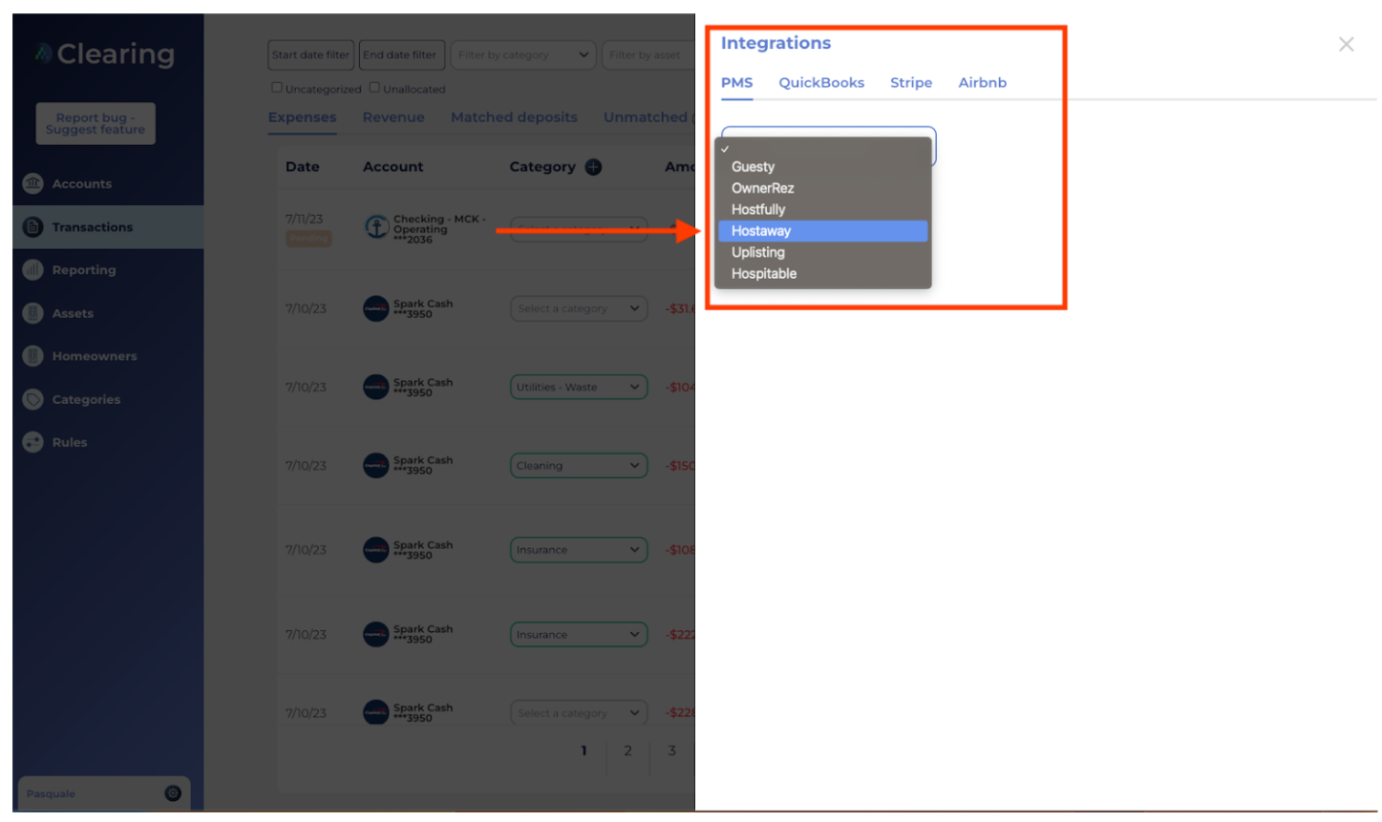This screenshot has width=1382, height=822.
Task: Select Hostaway from the PMS list
Action: point(823,231)
